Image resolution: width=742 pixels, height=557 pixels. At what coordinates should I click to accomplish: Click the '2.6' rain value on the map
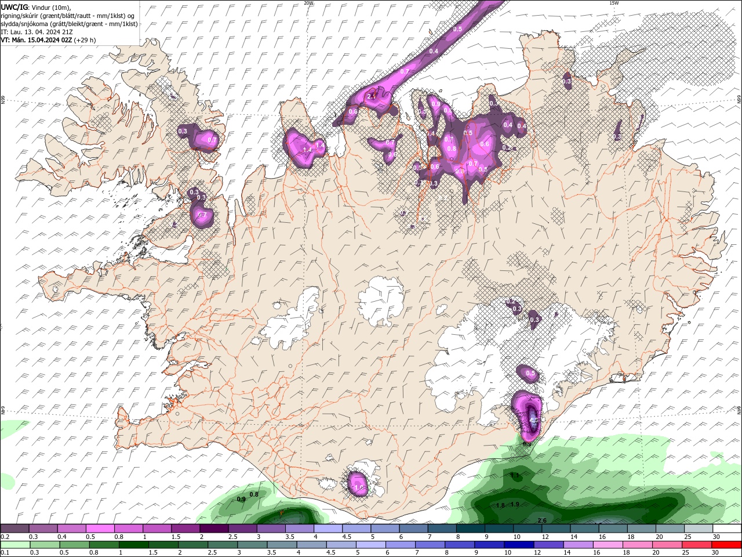click(543, 520)
